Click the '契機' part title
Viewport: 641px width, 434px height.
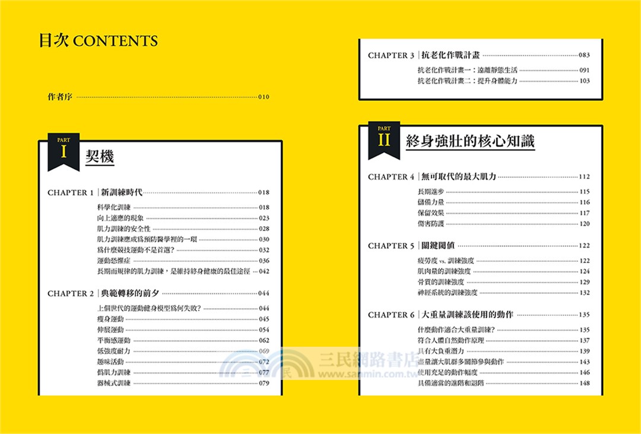point(99,156)
